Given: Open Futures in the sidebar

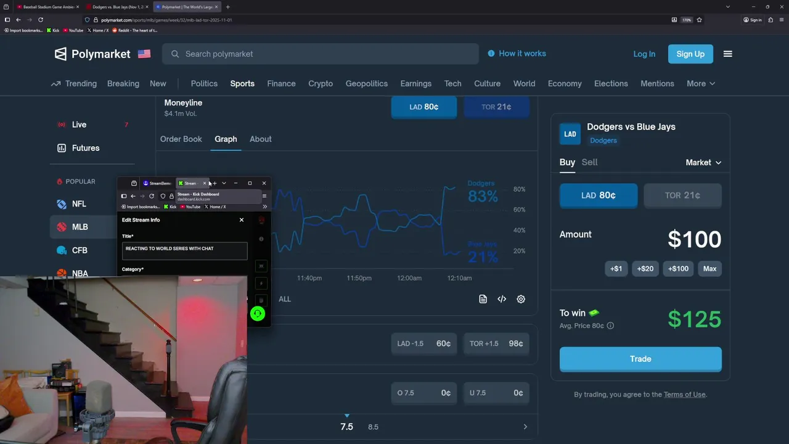Looking at the screenshot, I should pos(92,148).
